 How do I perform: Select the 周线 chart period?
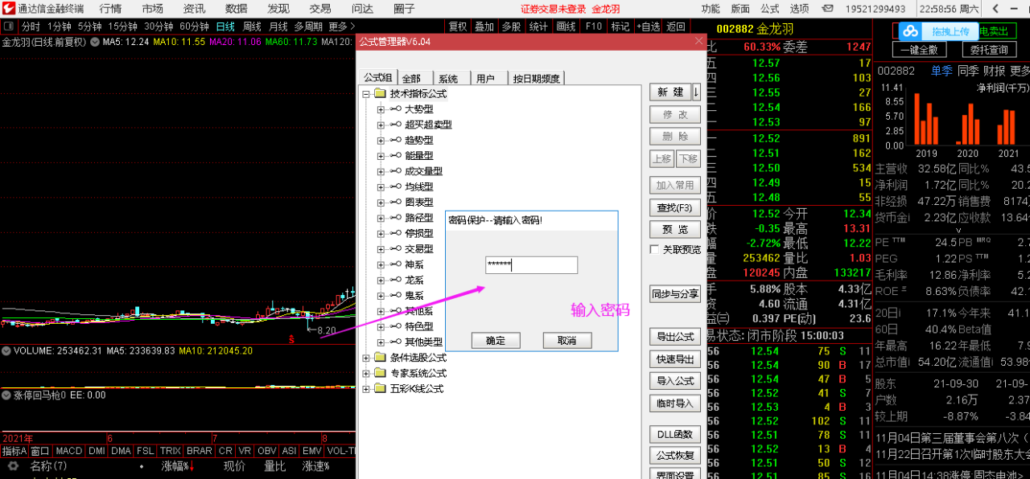point(252,27)
